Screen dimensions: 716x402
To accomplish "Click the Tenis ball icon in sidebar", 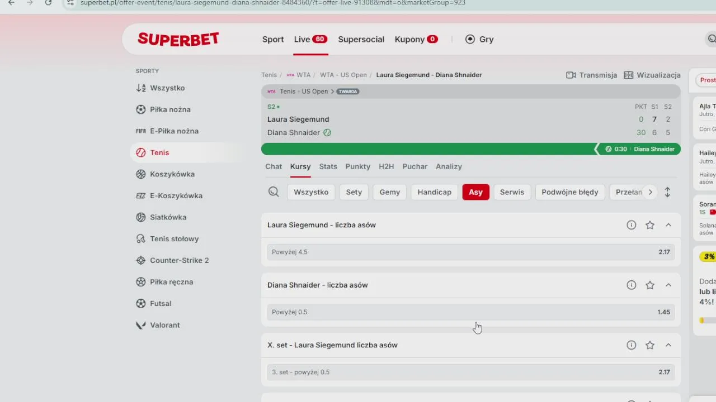I will pyautogui.click(x=141, y=152).
